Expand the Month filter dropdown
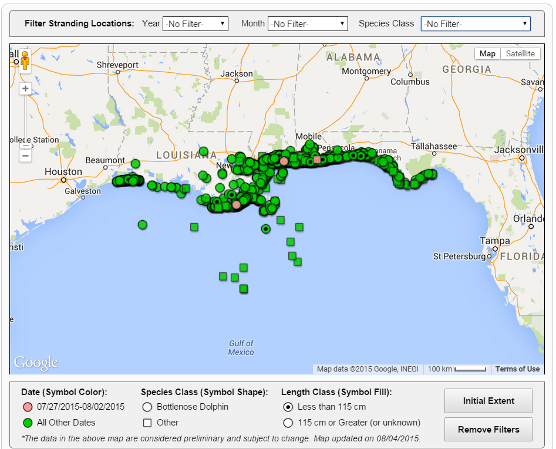Screen dimensions: 556x449 pos(308,24)
